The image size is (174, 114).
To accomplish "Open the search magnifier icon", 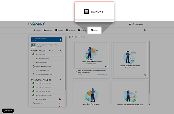I will click(x=145, y=30).
